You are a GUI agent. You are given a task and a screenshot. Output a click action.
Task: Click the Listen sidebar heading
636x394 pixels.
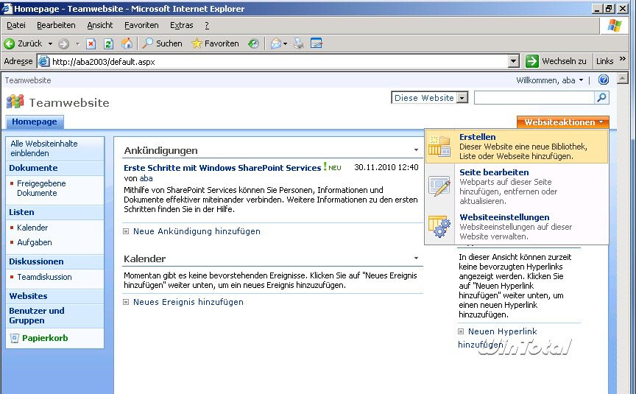coord(21,212)
